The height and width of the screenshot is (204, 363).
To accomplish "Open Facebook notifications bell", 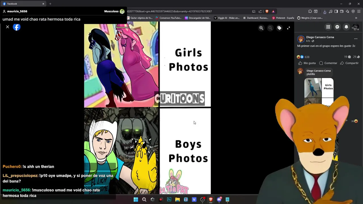I will [x=346, y=27].
